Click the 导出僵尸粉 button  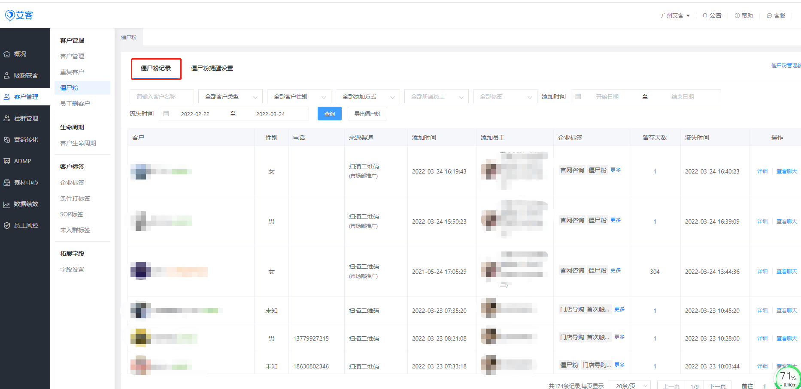(x=367, y=114)
